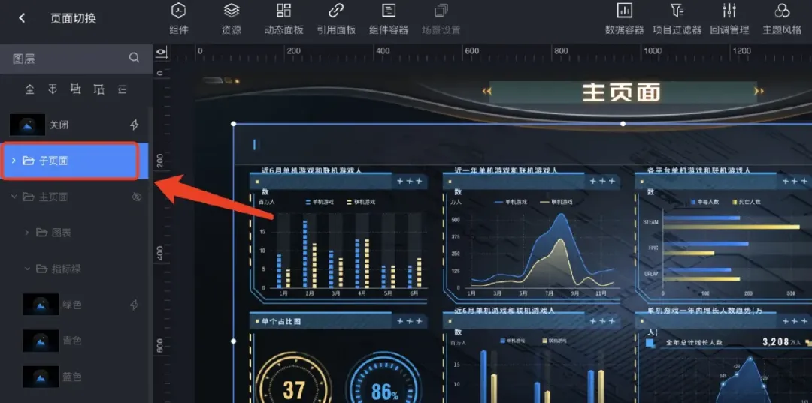Click the move-layer-down icon
This screenshot has width=812, height=403.
pos(99,89)
